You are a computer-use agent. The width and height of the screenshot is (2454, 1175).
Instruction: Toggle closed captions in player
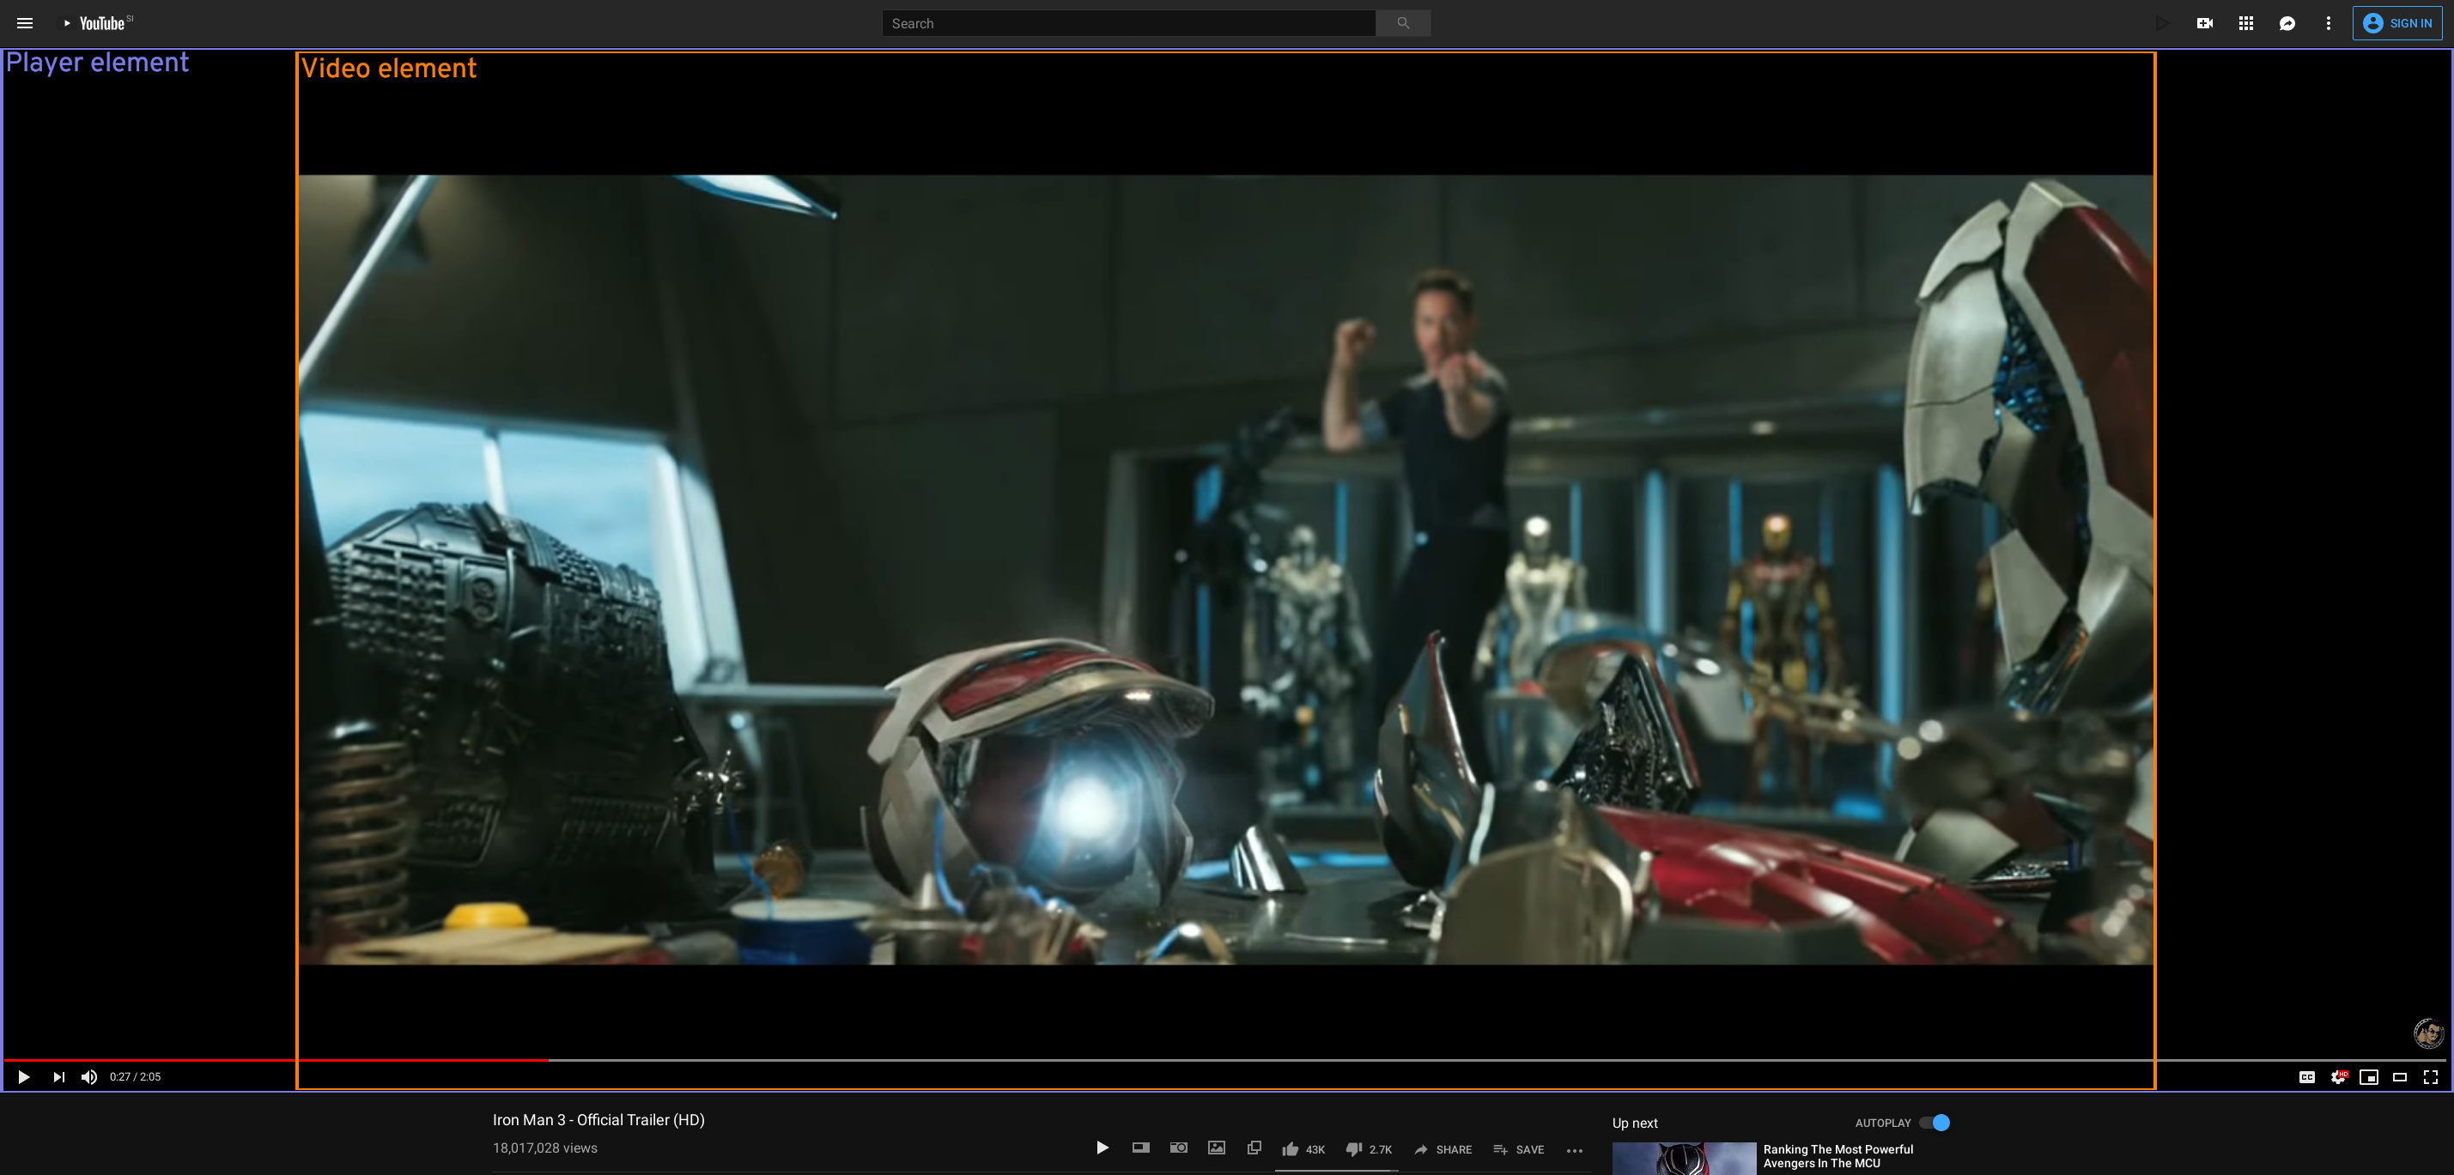click(x=2306, y=1077)
